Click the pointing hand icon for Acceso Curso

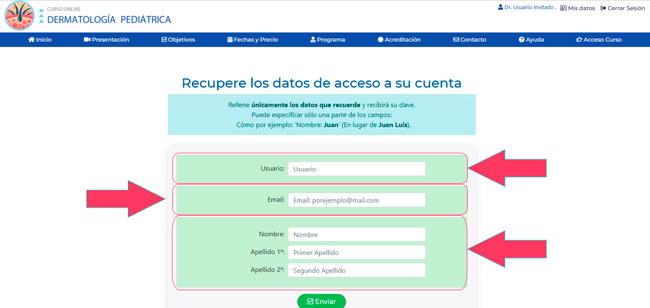point(579,39)
